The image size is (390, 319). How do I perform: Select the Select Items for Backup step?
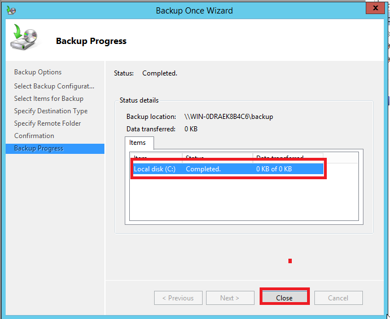[49, 99]
